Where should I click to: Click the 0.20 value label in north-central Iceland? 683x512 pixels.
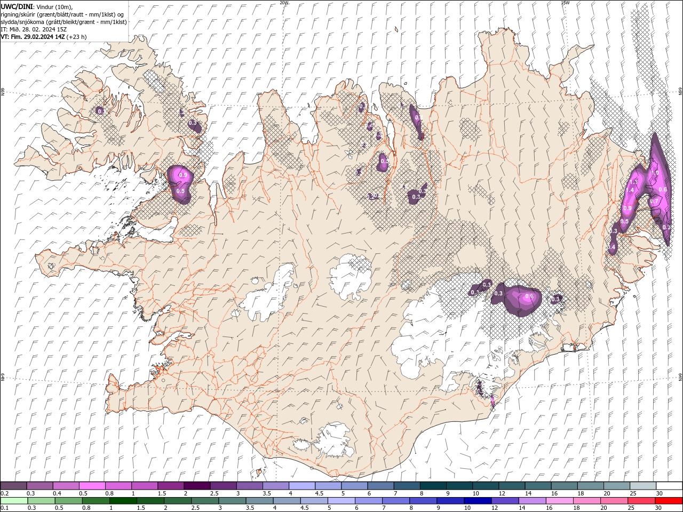(x=372, y=196)
